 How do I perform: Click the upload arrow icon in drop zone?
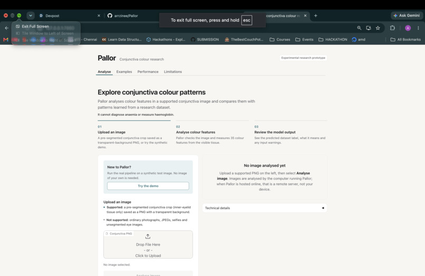(x=148, y=236)
